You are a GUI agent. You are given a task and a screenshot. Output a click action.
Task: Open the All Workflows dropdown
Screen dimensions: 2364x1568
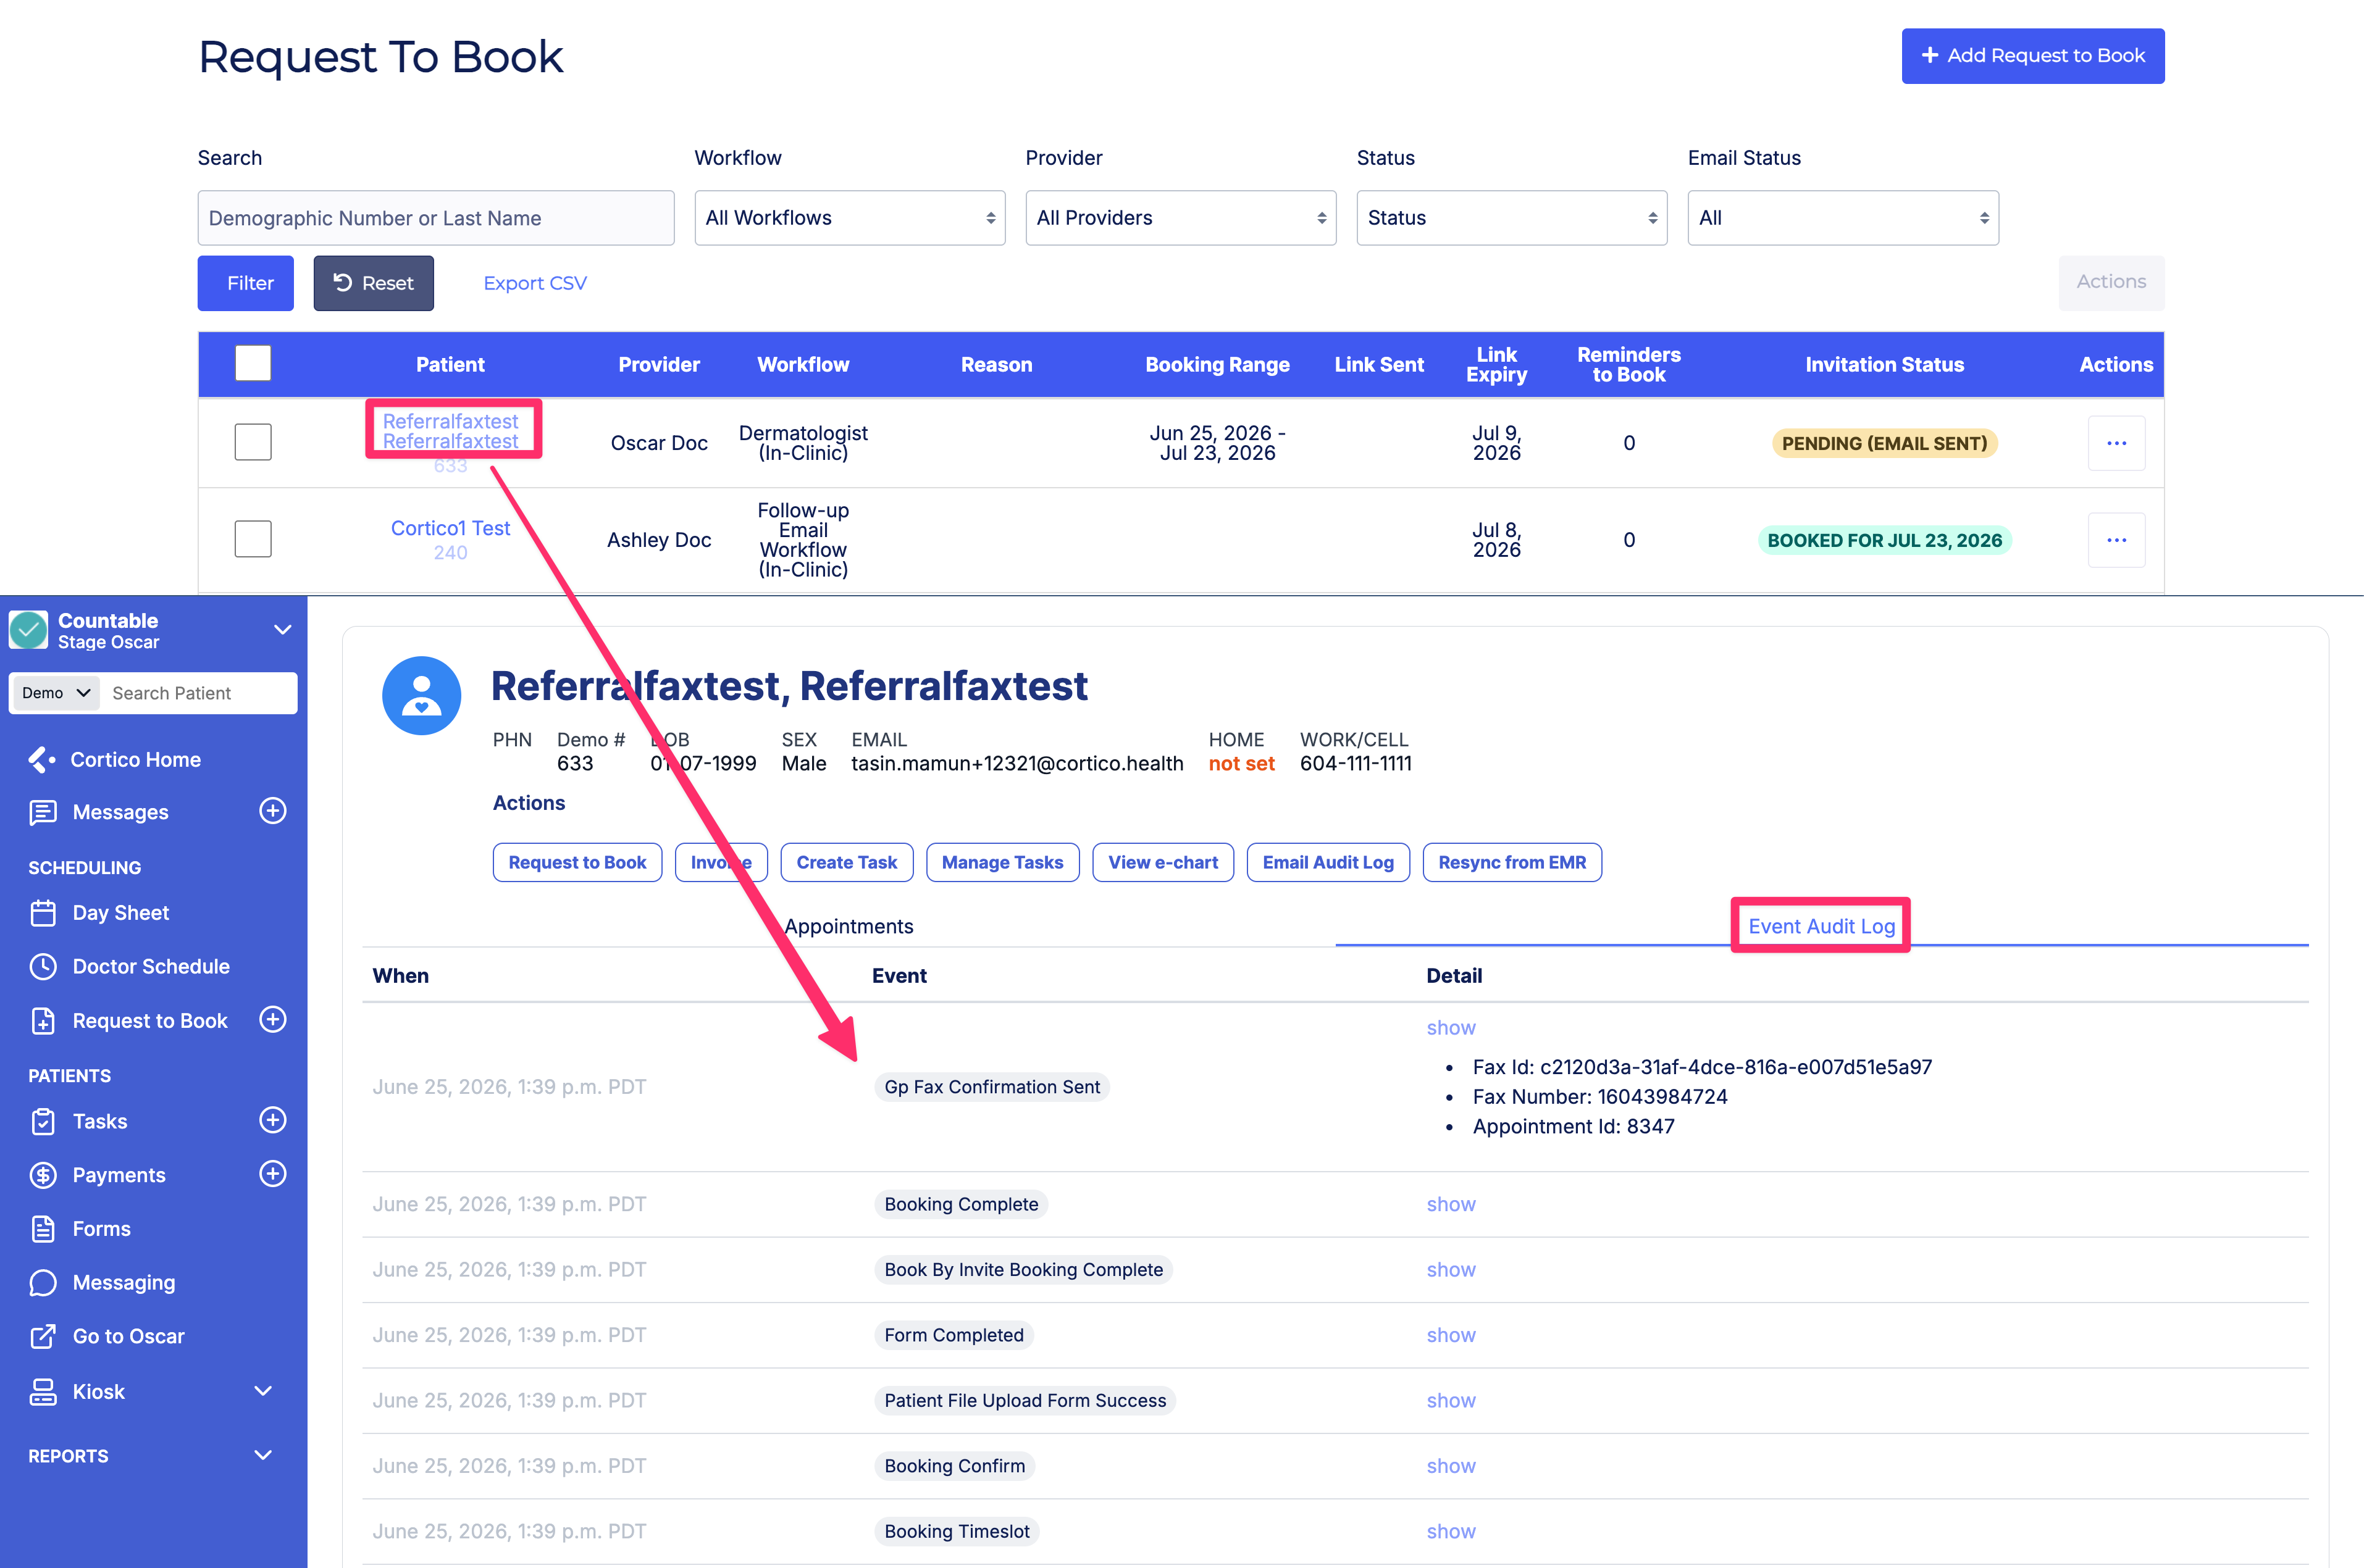(x=849, y=218)
